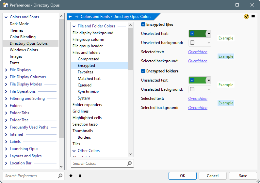This screenshot has height=183, width=260.
Task: Enable Encrypted files unselected background checkbox
Action: [192, 43]
